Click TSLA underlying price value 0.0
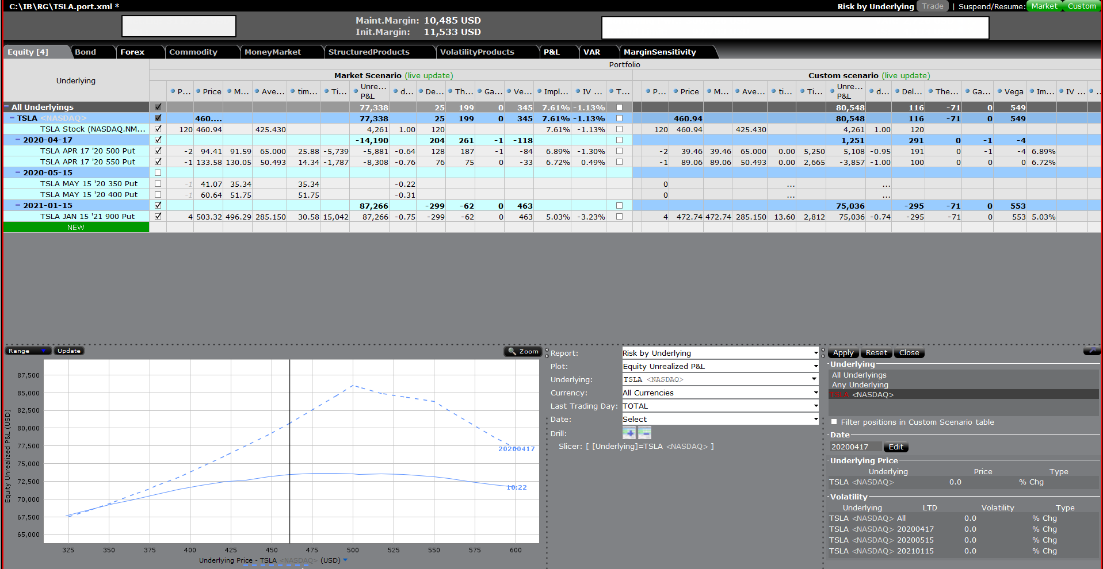The image size is (1103, 569). [955, 482]
